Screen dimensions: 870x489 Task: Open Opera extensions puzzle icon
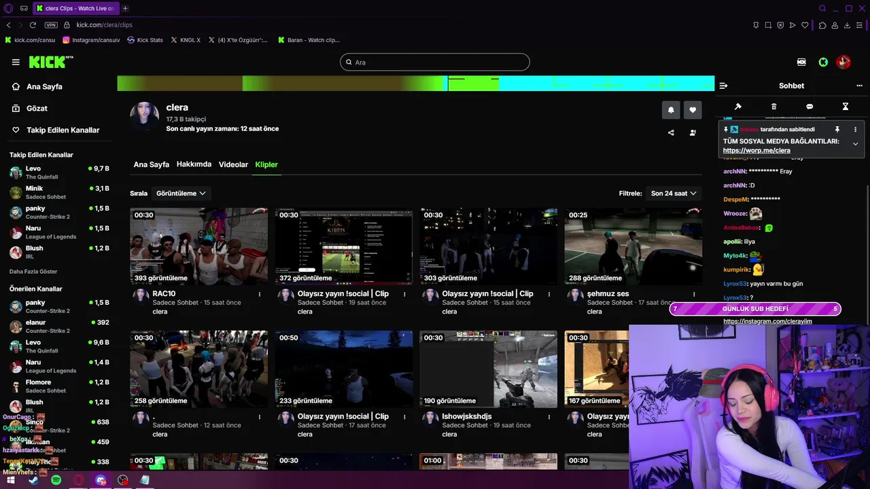point(822,25)
